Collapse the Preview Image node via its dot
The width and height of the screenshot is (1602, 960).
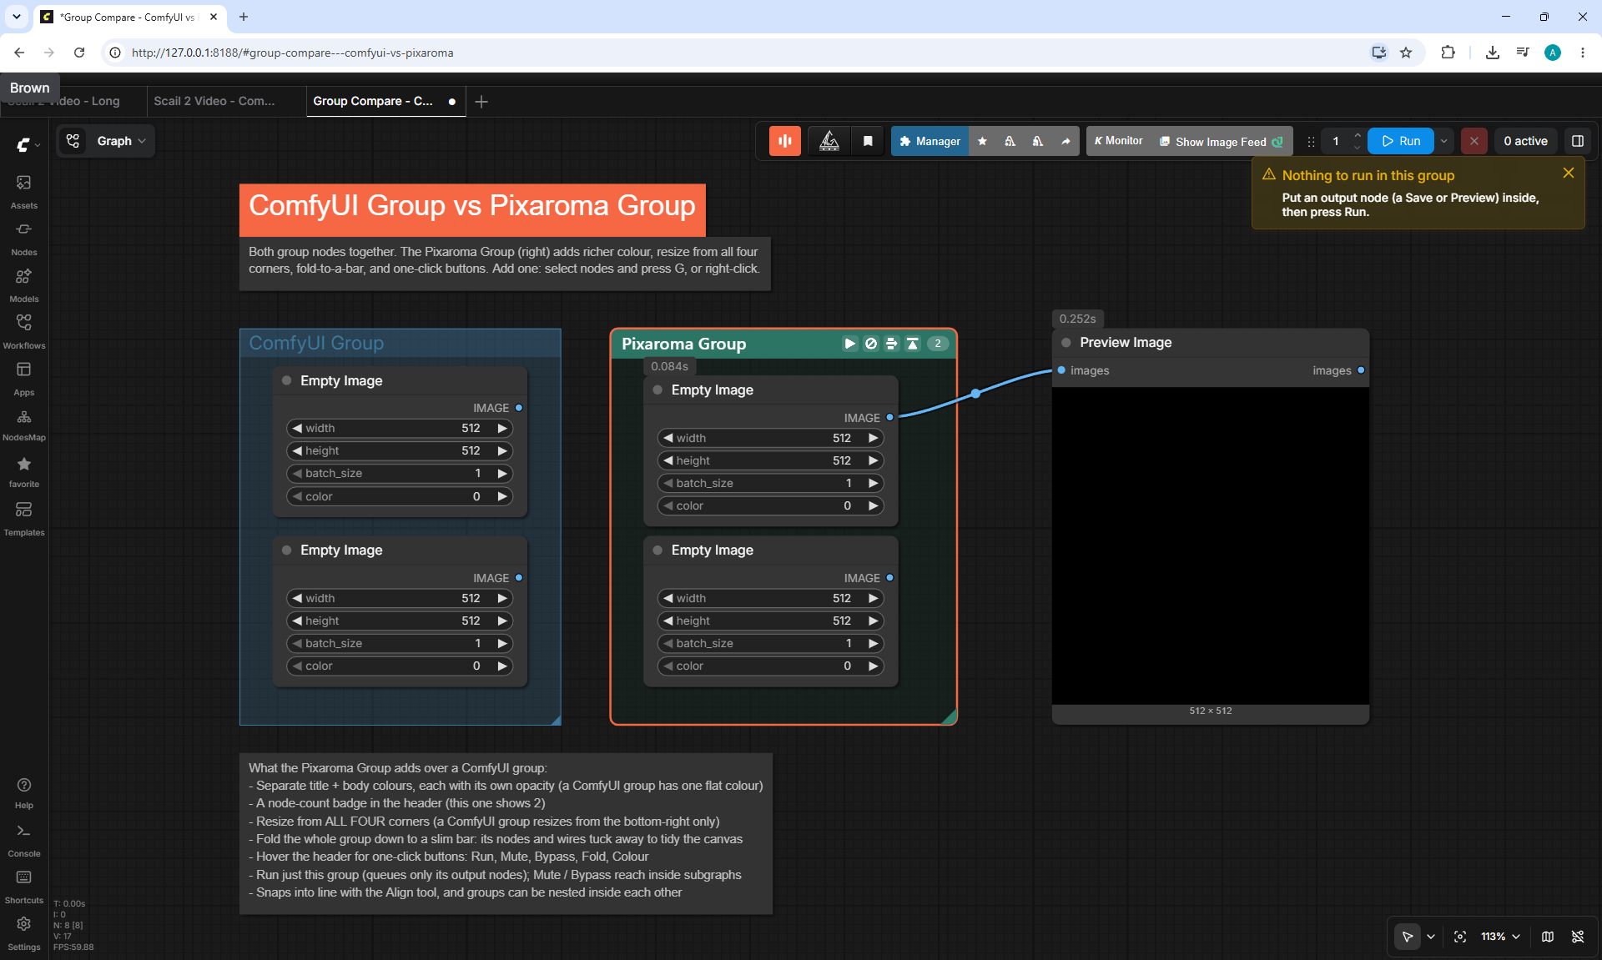1066,343
